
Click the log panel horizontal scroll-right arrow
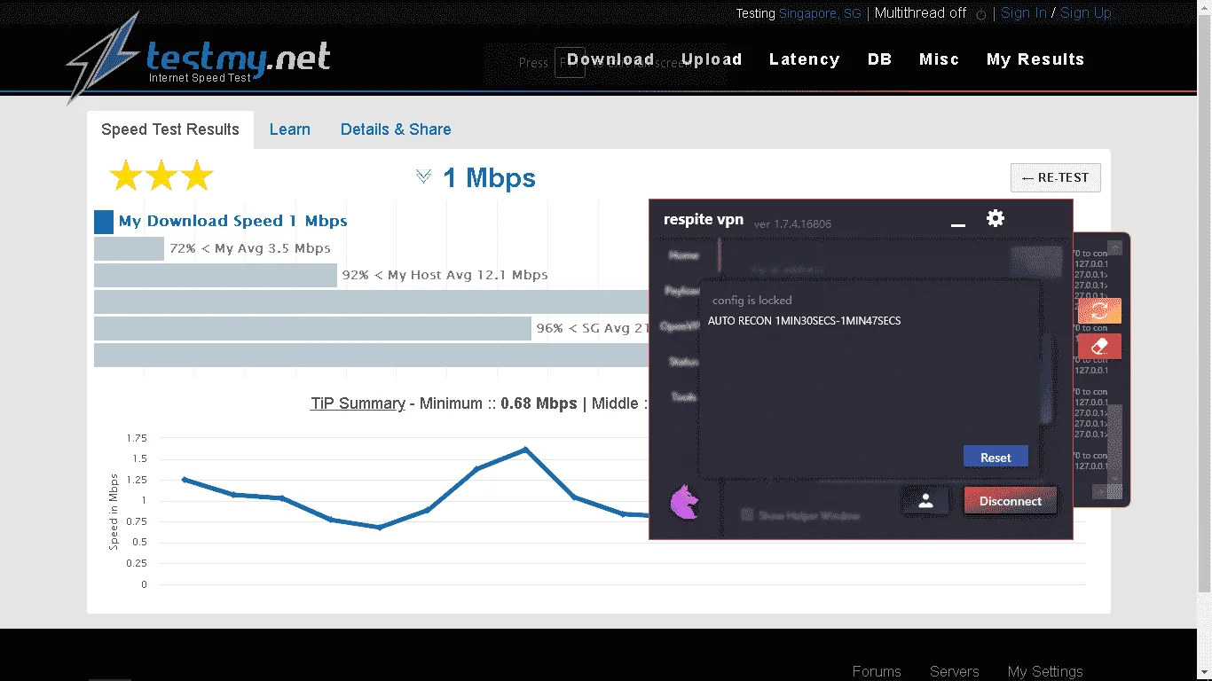click(x=1099, y=491)
